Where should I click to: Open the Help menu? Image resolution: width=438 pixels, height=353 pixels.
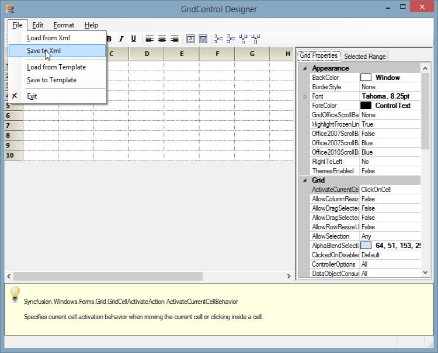pos(91,25)
